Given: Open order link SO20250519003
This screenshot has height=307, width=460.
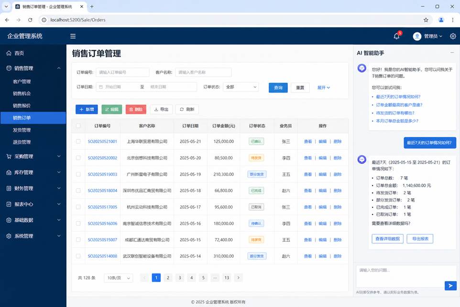Looking at the screenshot, I should coord(102,174).
